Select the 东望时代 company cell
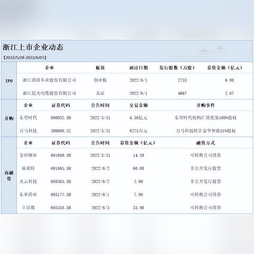The height and width of the screenshot is (254, 254). pyautogui.click(x=28, y=117)
